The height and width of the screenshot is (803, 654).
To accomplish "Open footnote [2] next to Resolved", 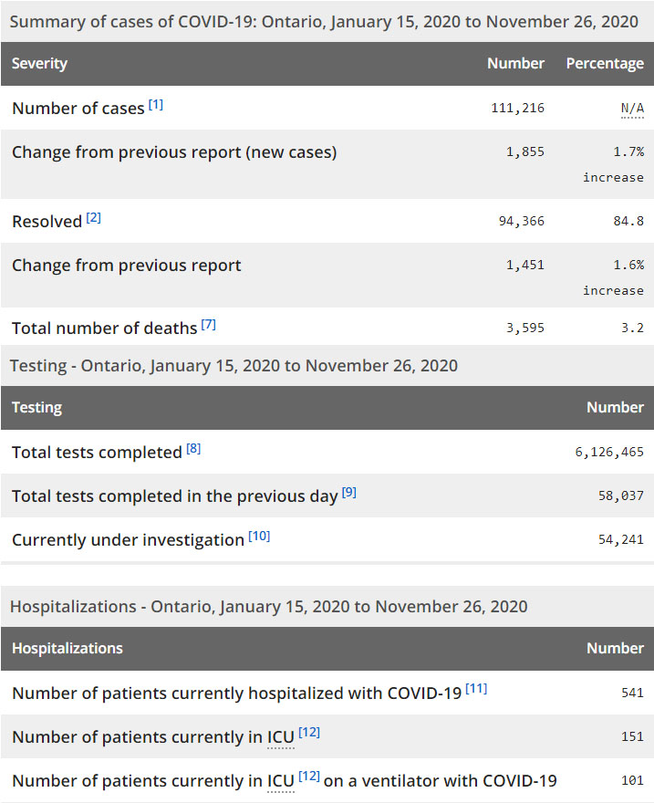I will coord(94,218).
